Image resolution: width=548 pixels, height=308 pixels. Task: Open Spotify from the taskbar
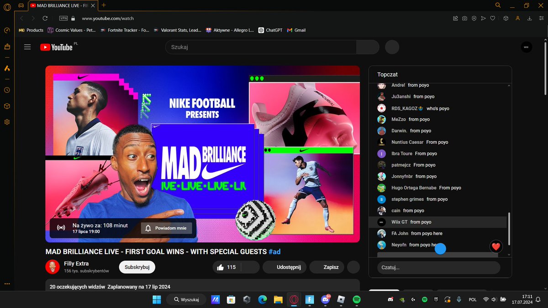[357, 299]
